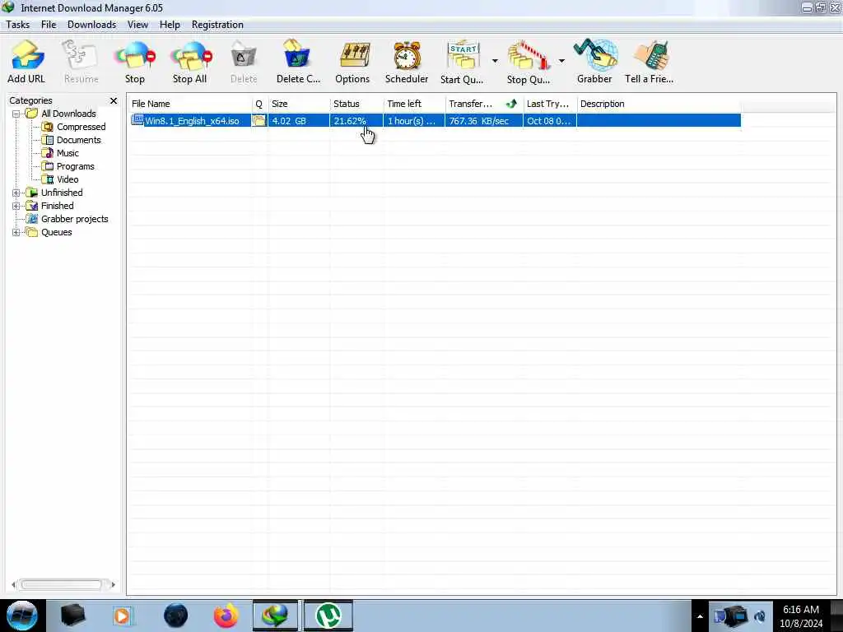Click the Categories panel horizontal scrollbar
Viewport: 843px width, 632px height.
tap(61, 585)
